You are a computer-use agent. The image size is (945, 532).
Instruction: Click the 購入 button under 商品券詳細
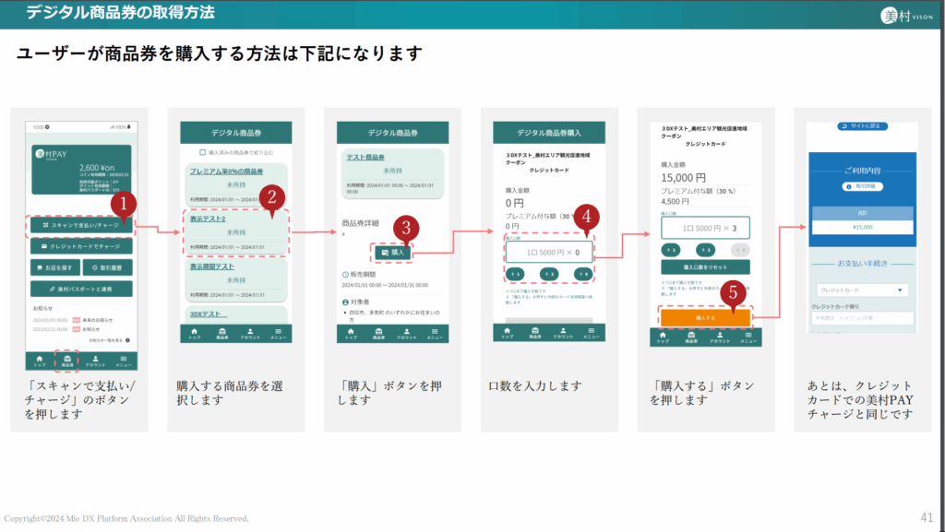coord(392,252)
